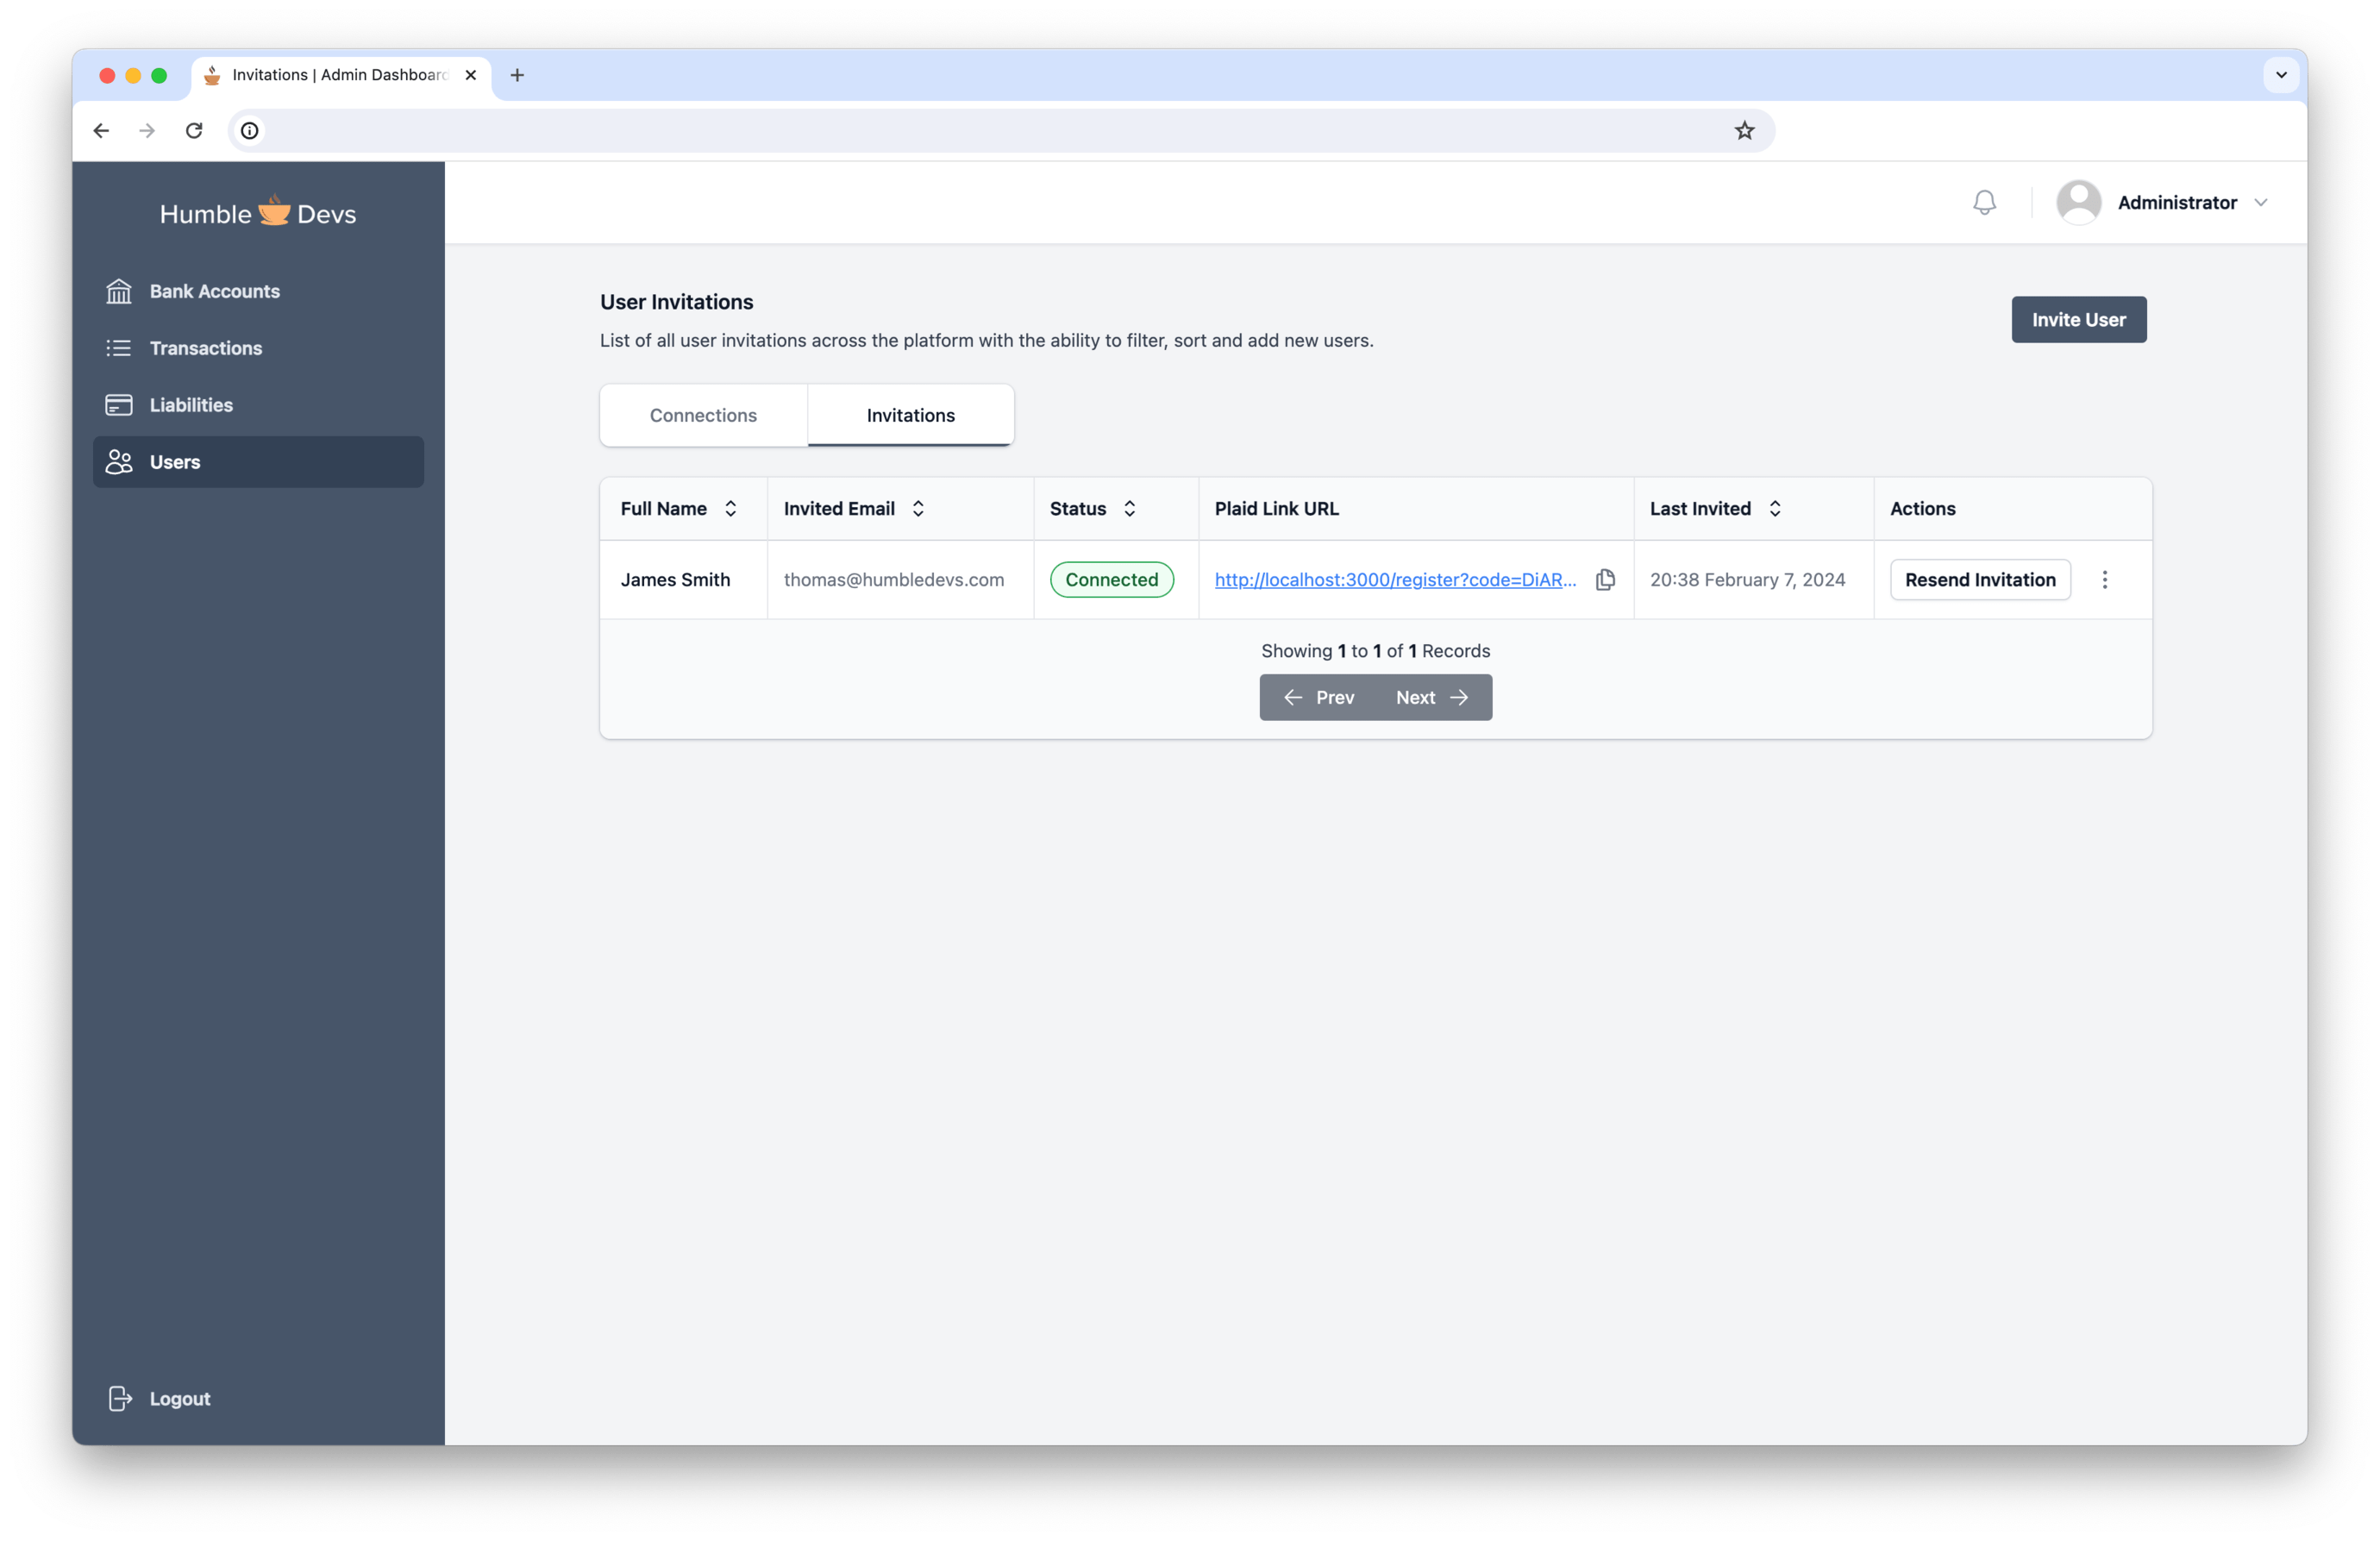
Task: Close the Invitations Admin Dashboard tab
Action: click(x=470, y=75)
